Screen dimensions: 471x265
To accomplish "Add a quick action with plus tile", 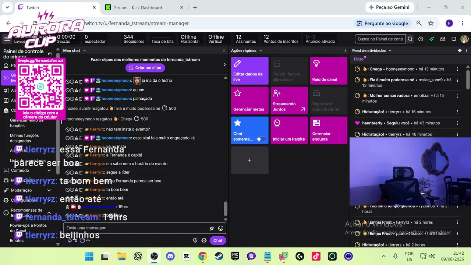I will 250,160.
